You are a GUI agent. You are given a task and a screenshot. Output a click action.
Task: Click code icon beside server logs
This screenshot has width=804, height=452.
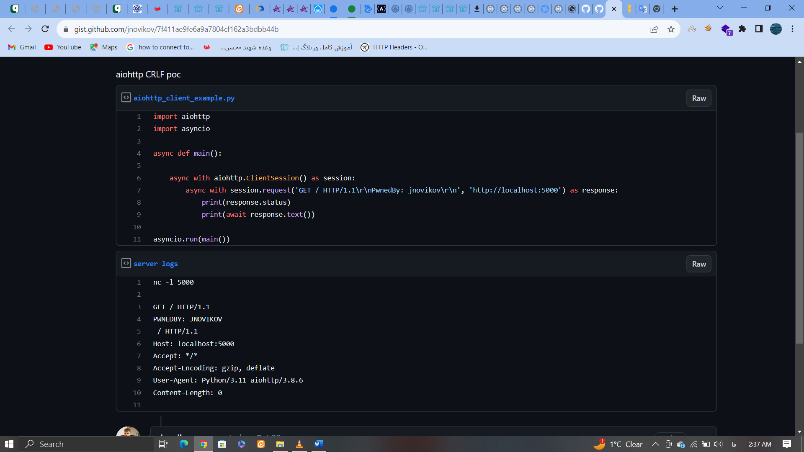pos(126,263)
